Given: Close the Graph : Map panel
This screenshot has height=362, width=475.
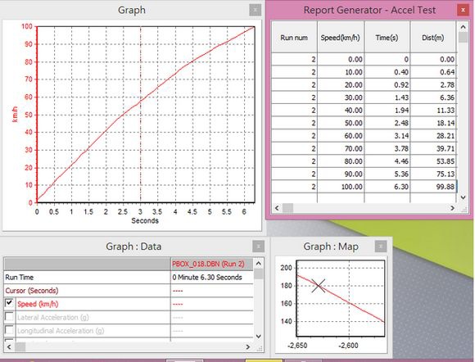Looking at the screenshot, I should point(381,247).
